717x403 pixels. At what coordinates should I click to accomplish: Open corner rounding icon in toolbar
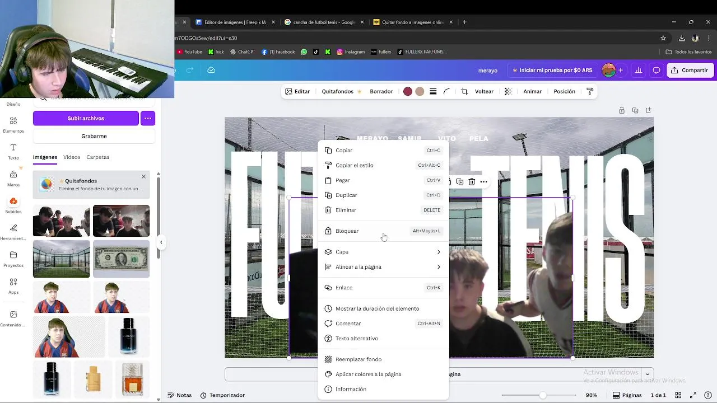click(x=446, y=91)
